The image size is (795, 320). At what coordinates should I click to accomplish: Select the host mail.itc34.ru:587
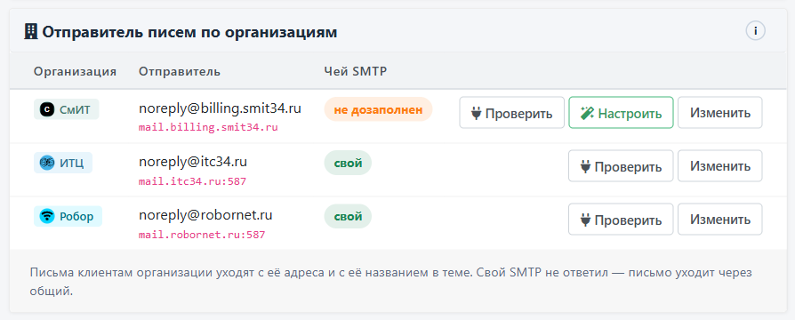[193, 181]
